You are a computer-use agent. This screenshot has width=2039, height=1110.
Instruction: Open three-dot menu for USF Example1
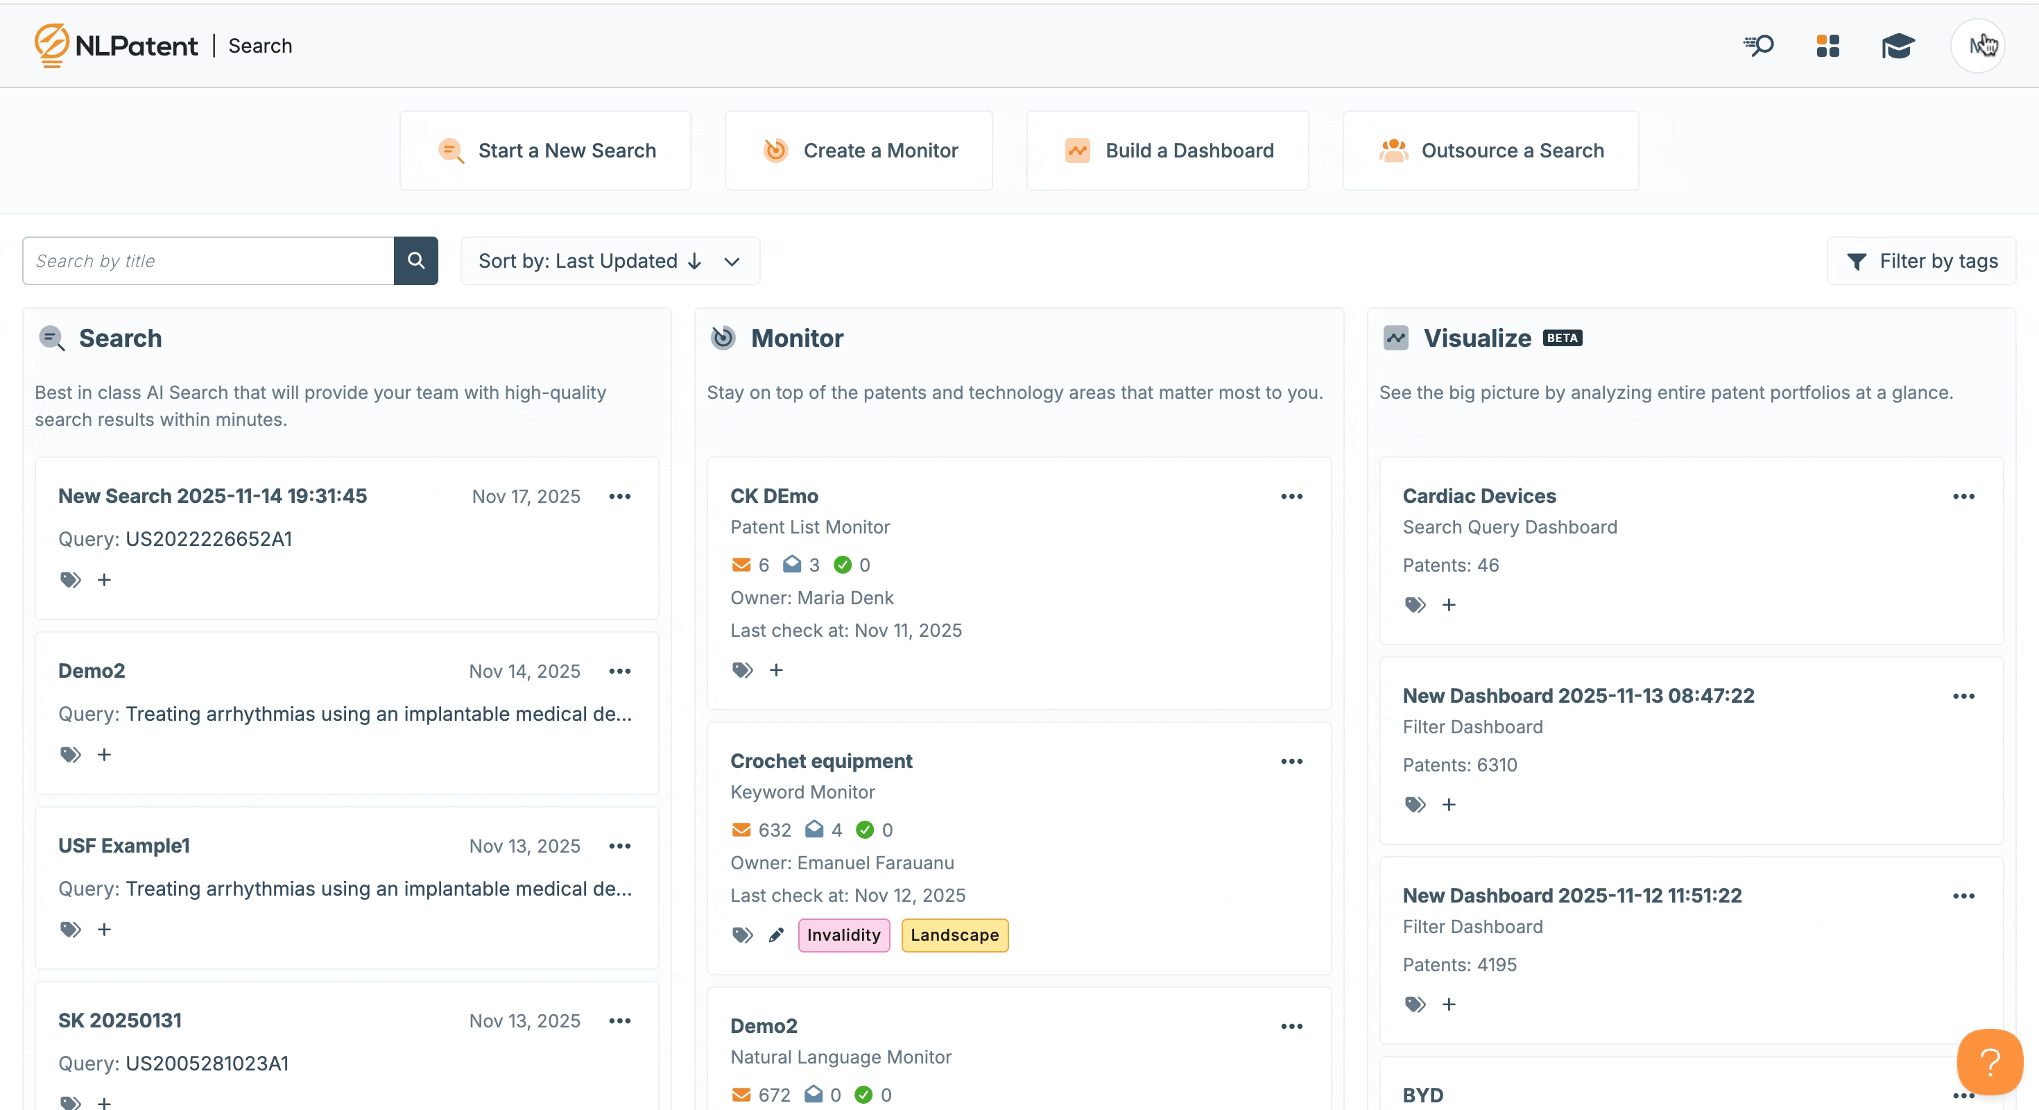[x=620, y=846]
